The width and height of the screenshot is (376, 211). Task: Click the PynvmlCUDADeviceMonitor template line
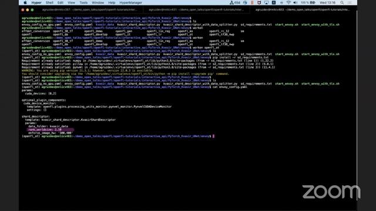(99, 107)
